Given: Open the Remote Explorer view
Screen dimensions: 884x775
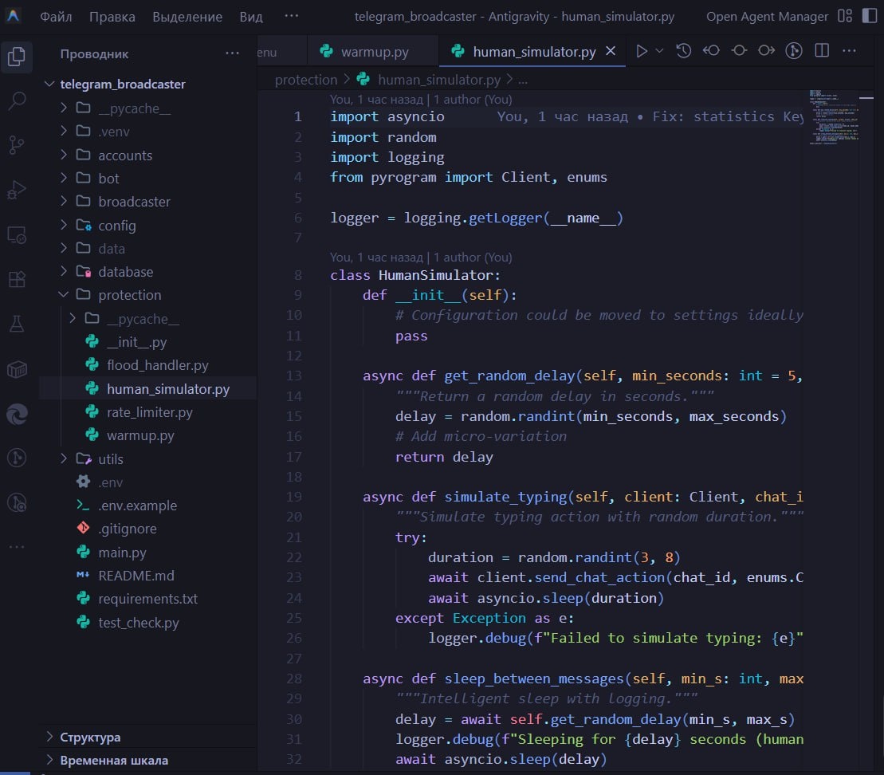Looking at the screenshot, I should 17,234.
